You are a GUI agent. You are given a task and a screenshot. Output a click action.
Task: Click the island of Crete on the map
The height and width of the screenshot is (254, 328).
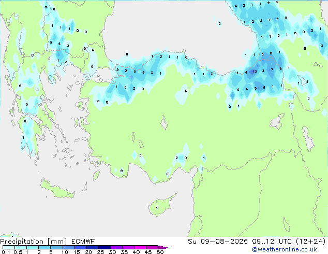pos(57,189)
